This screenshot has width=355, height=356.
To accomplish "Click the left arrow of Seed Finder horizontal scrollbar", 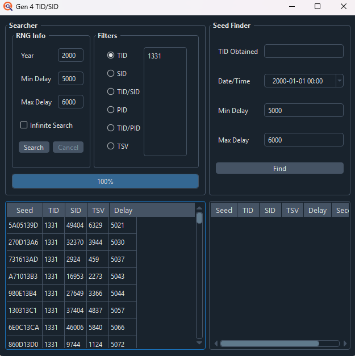I will point(216,344).
